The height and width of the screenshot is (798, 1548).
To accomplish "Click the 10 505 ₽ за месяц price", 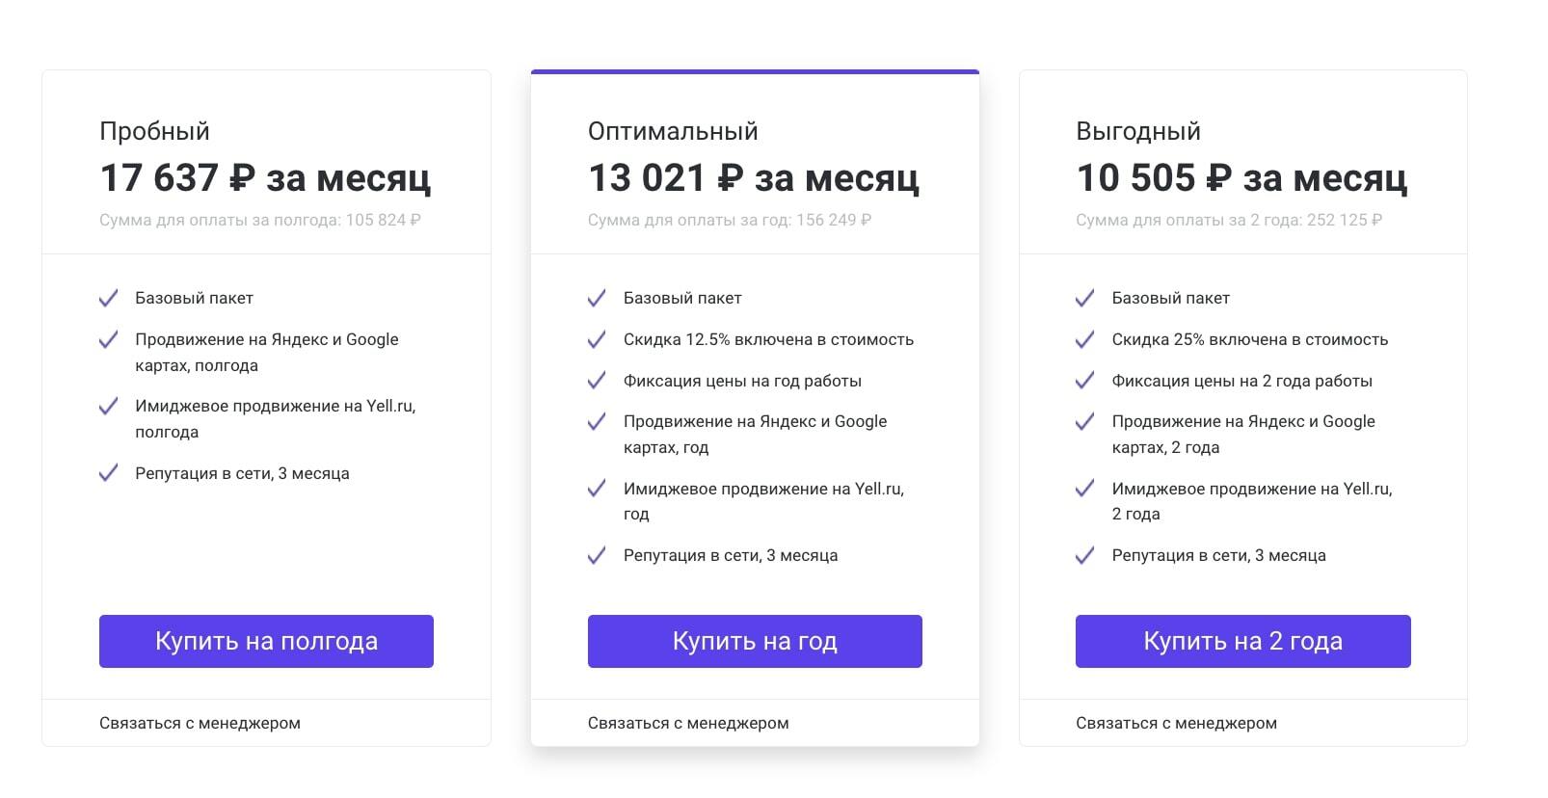I will click(1241, 178).
